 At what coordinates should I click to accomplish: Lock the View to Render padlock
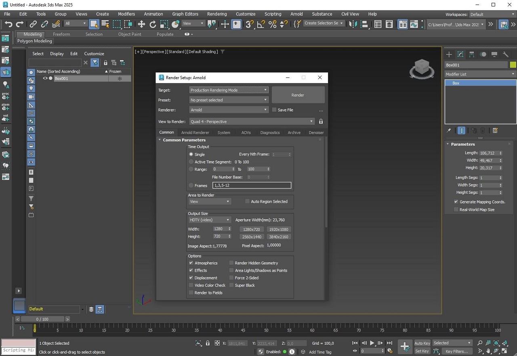point(321,121)
